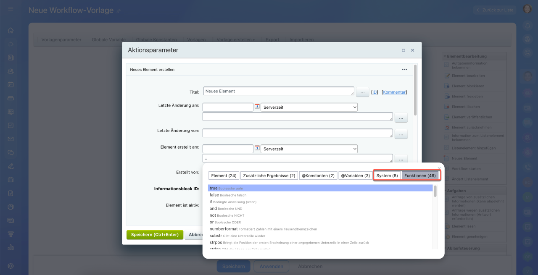Click calendar icon for Element erstellt am
This screenshot has height=275, width=538.
(257, 149)
